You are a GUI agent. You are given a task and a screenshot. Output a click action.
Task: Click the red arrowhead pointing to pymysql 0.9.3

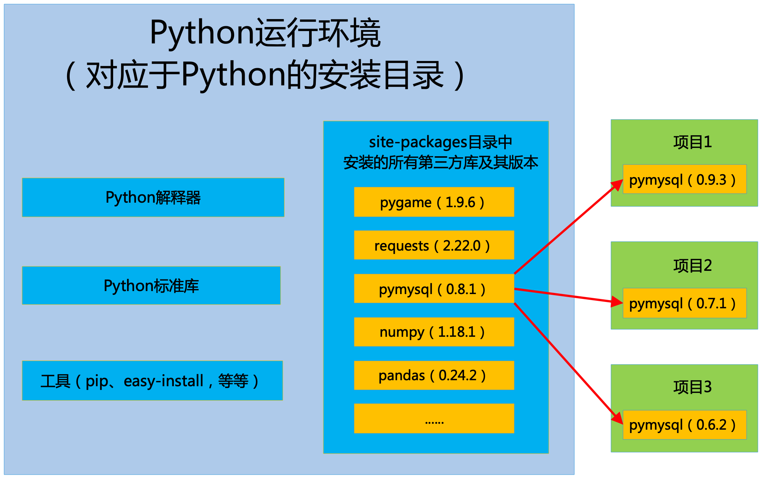tap(617, 185)
